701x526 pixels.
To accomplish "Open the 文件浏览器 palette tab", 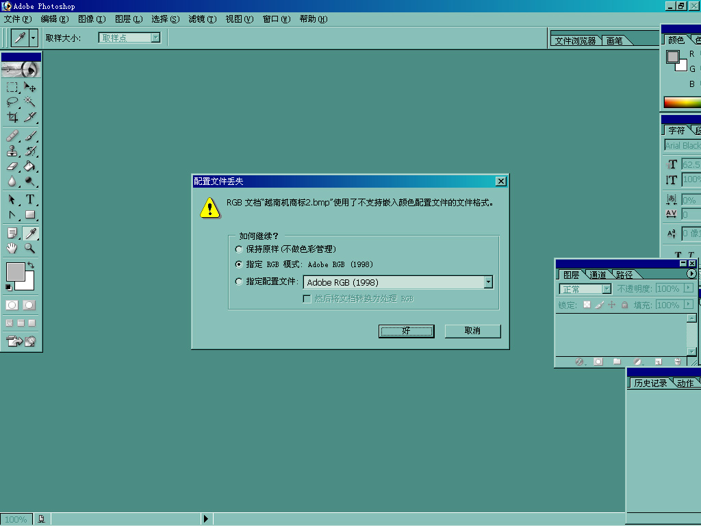I will tap(575, 40).
